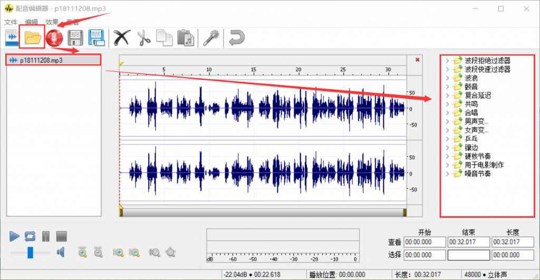Screen dimensions: 540x280
Task: Click the 查看 开始 time field
Action: 425,242
